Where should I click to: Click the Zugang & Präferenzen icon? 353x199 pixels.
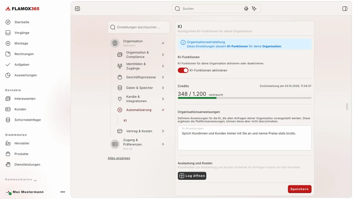(x=115, y=144)
